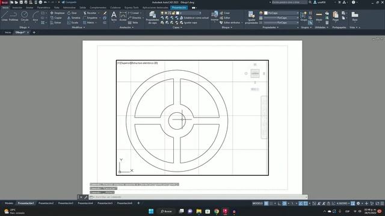Click the Matriz (array) tool
This screenshot has height=216, width=385.
pos(88,23)
